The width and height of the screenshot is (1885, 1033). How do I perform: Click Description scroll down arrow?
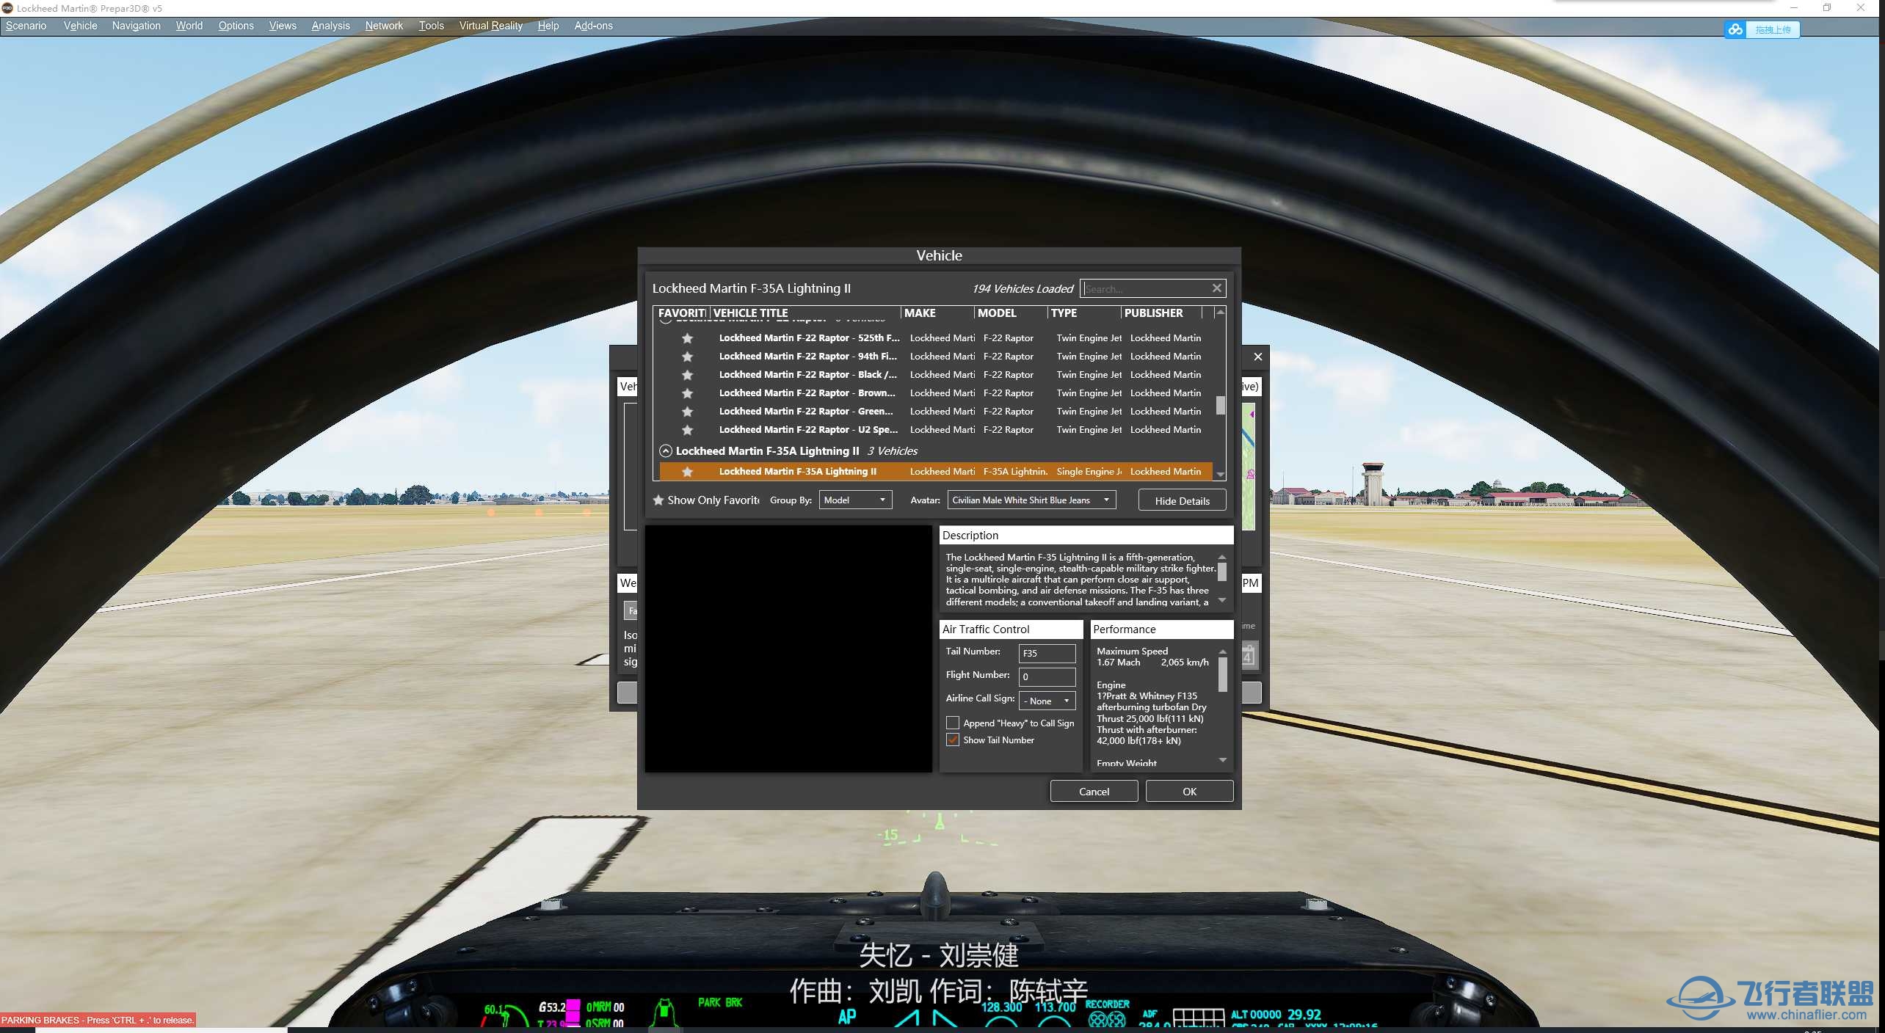[x=1222, y=601]
